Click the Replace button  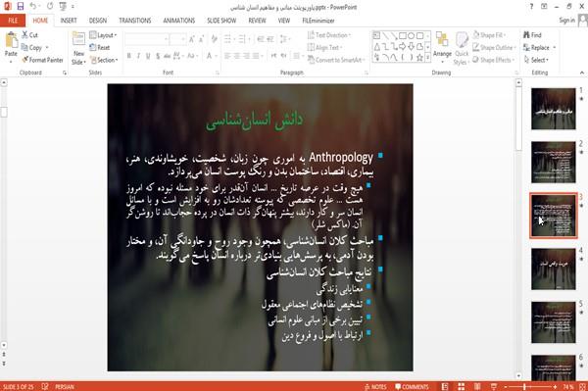point(537,48)
